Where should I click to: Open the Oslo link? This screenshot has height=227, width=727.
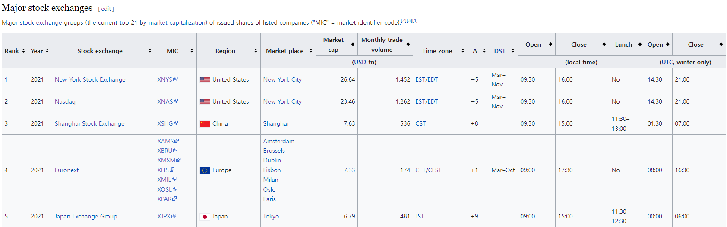[269, 189]
